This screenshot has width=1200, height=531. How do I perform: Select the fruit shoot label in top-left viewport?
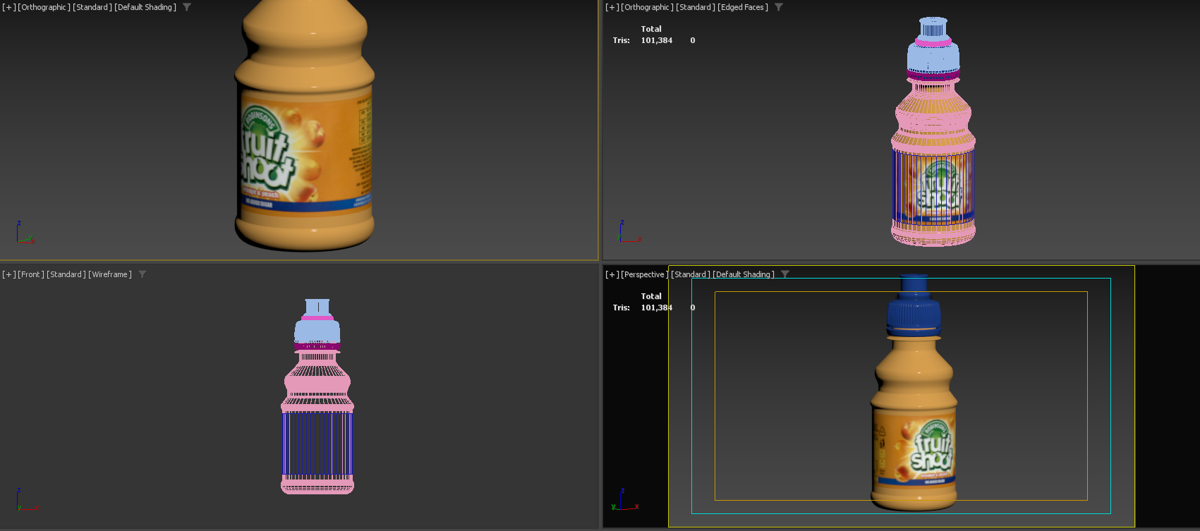click(305, 152)
